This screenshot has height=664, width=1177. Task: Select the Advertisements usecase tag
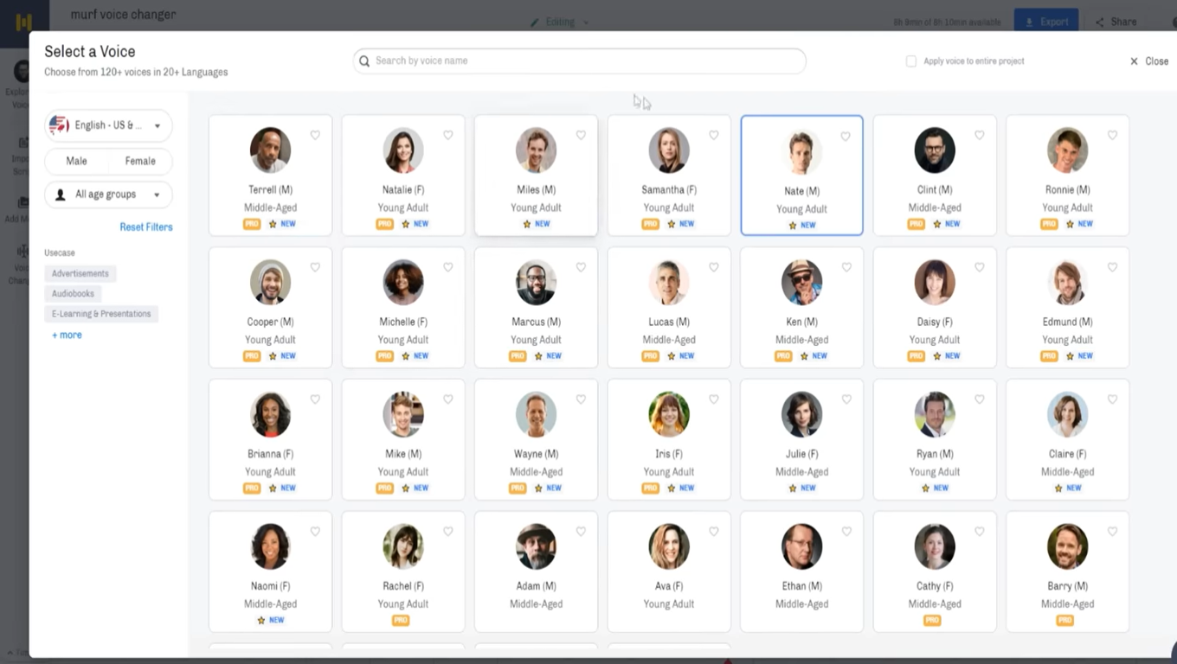pyautogui.click(x=80, y=273)
